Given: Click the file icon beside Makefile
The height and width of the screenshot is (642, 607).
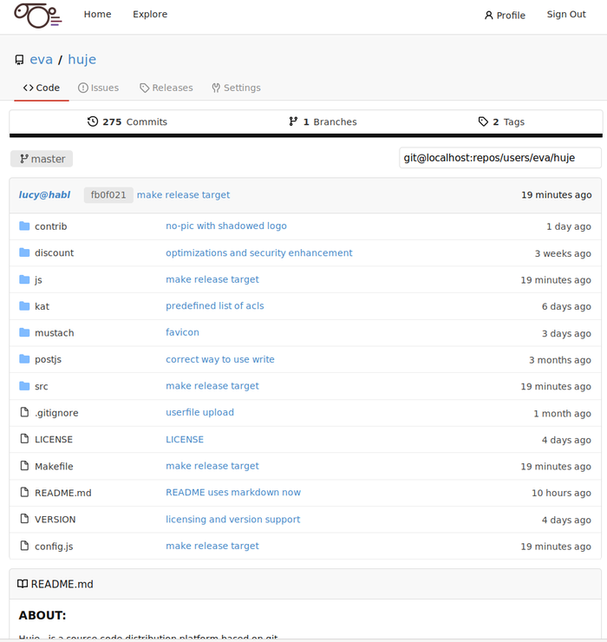Looking at the screenshot, I should point(24,467).
